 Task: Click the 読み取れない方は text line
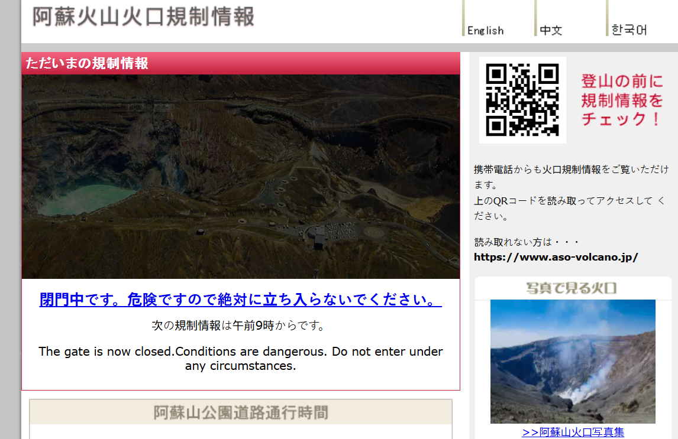click(x=526, y=242)
